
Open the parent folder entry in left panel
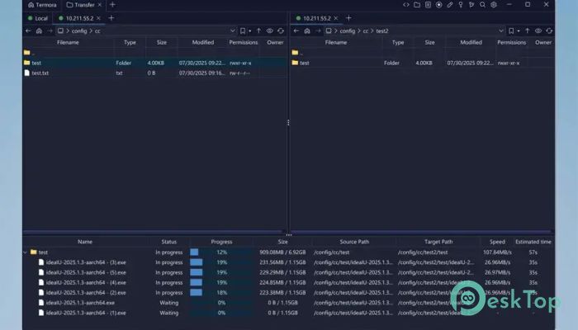tap(154, 53)
